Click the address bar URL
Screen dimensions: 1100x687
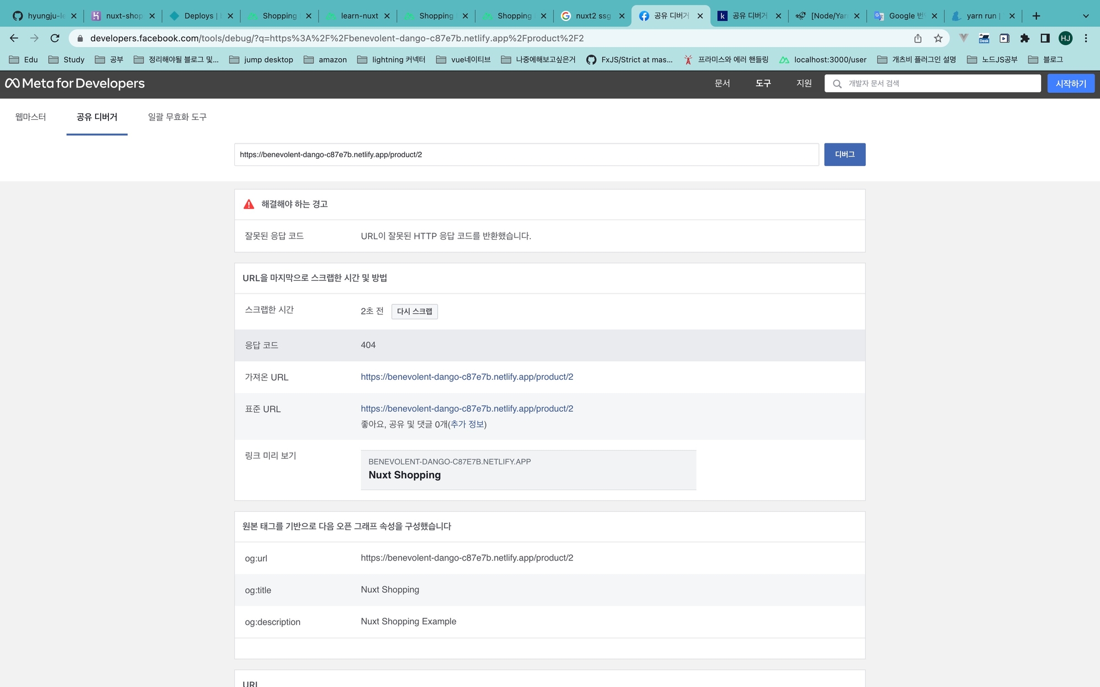click(337, 38)
